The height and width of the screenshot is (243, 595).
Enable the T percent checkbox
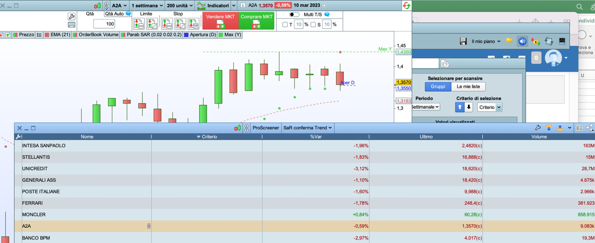tap(285, 25)
